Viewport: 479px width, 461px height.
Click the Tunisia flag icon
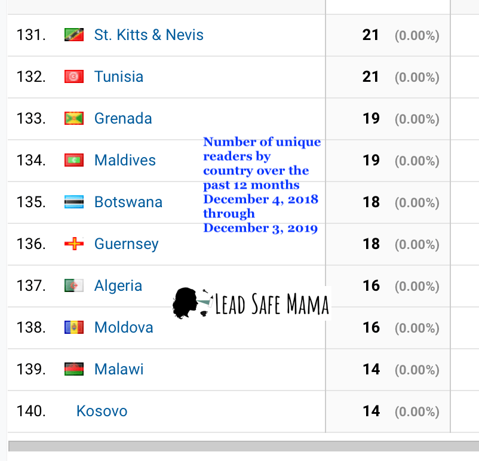74,77
